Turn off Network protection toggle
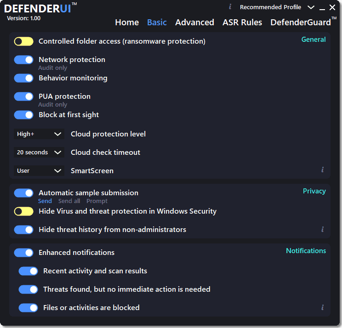The width and height of the screenshot is (342, 328). point(23,60)
